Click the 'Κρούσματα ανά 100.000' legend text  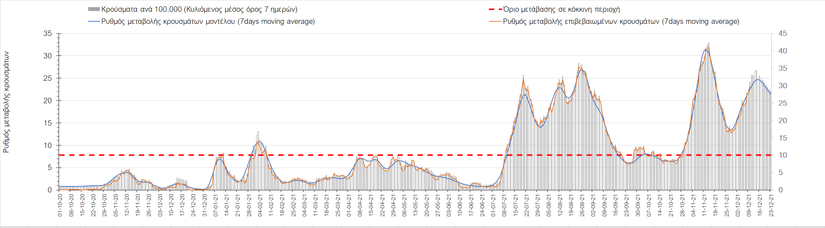tap(199, 10)
